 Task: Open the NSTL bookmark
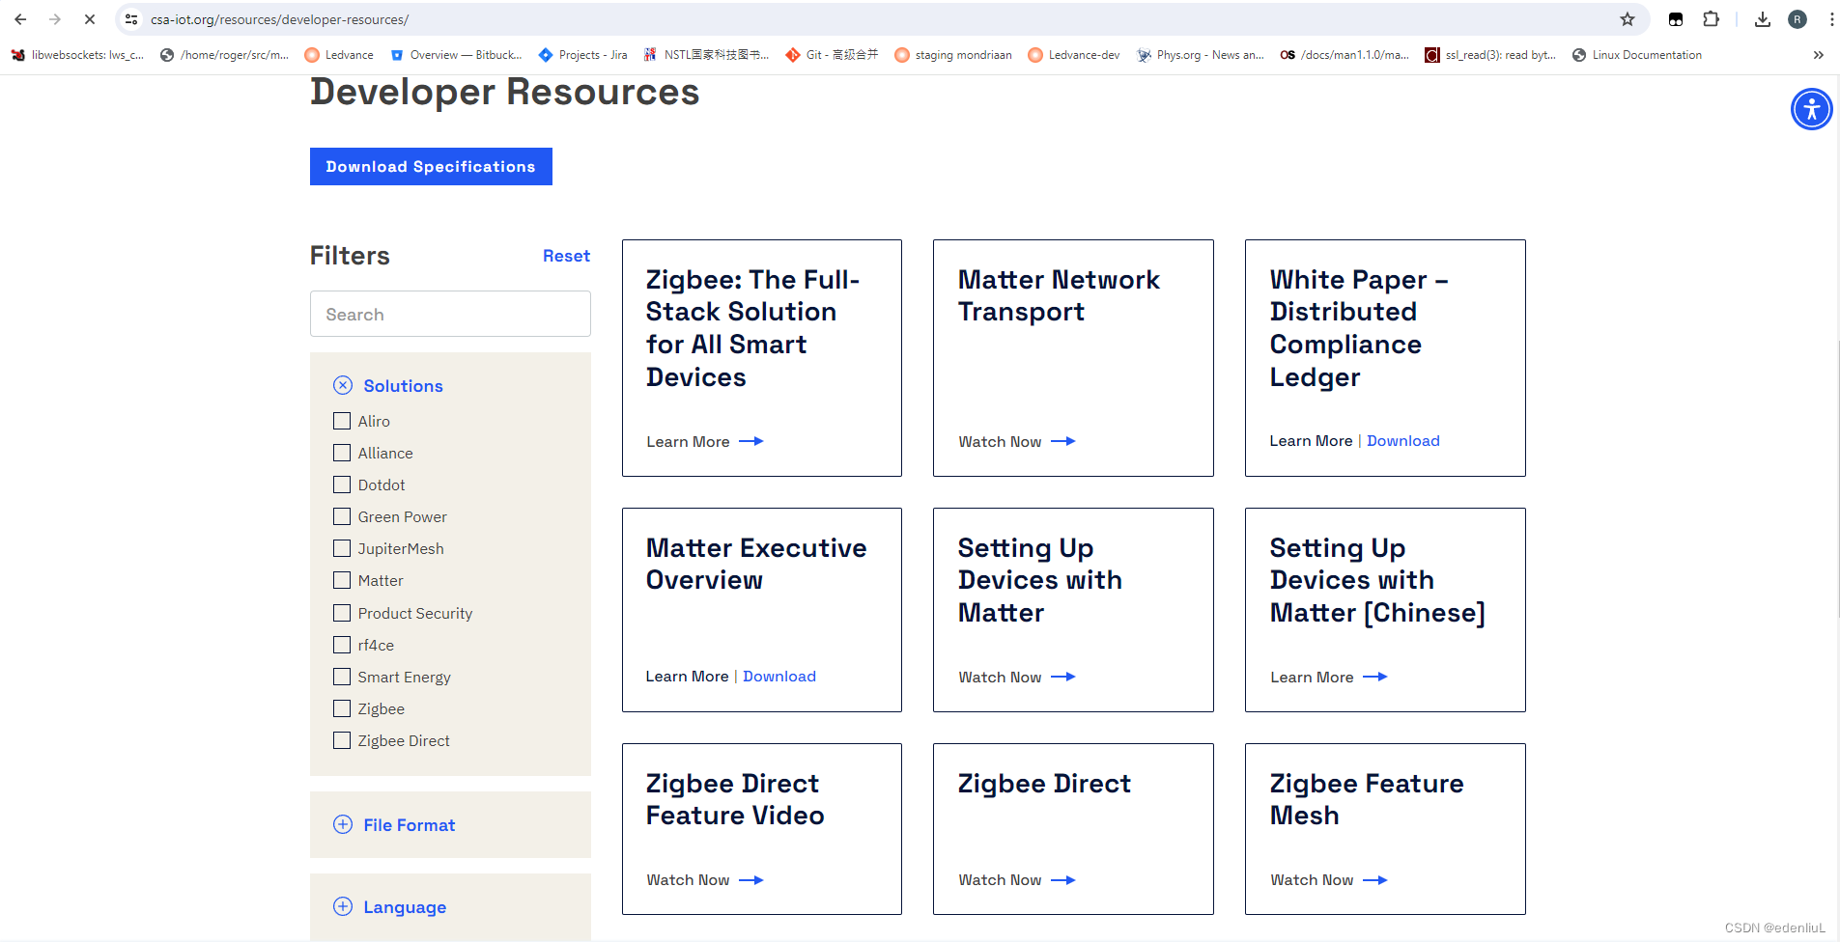point(706,55)
